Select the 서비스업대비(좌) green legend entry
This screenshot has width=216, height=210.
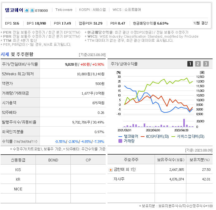188,136
